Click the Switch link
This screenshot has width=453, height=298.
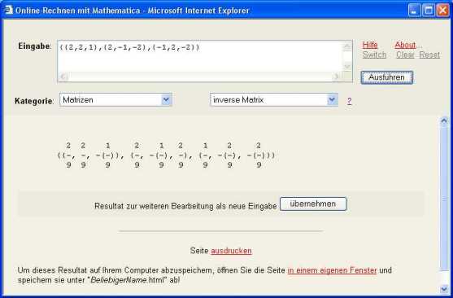tap(374, 55)
